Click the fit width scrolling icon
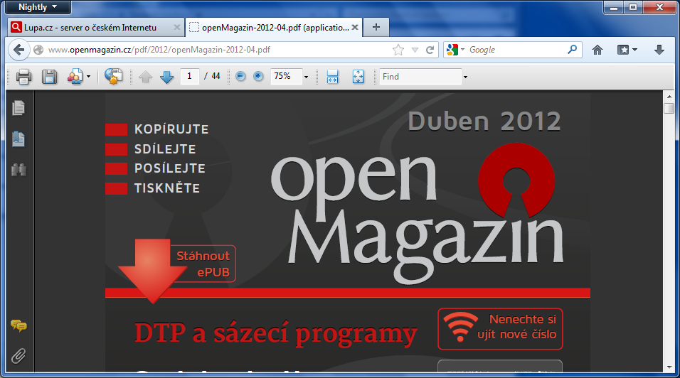This screenshot has height=378, width=680. pos(333,77)
